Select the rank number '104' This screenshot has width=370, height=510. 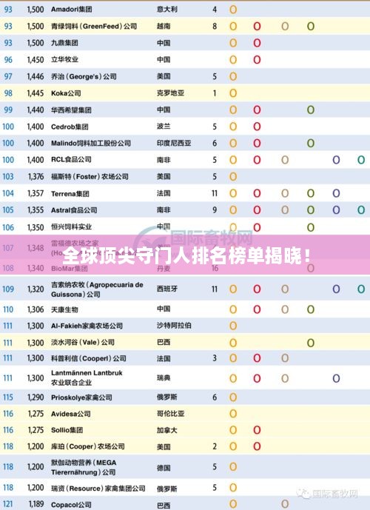[x=8, y=193]
